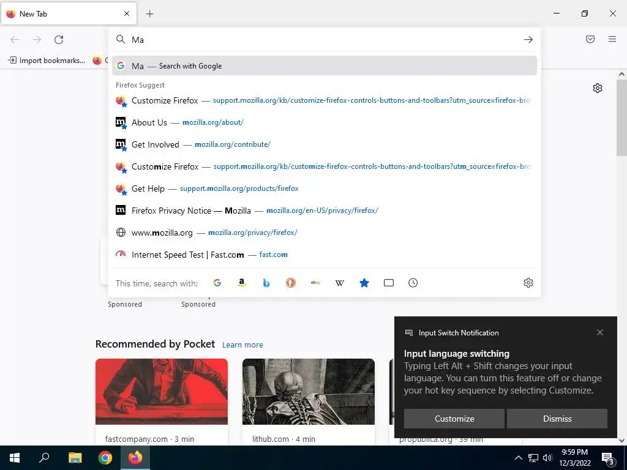Open the volume tray icon
This screenshot has width=627, height=470.
(547, 458)
